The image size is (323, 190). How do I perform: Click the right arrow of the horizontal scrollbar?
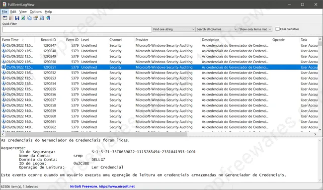click(x=315, y=134)
